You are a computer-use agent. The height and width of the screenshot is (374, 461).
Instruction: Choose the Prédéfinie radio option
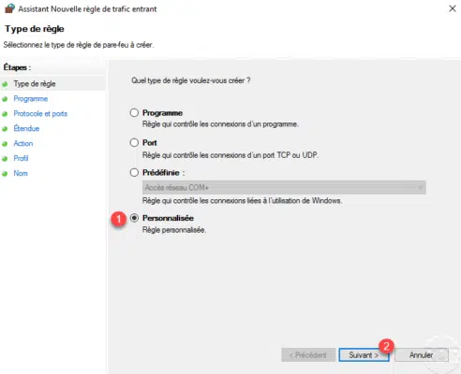tap(134, 172)
